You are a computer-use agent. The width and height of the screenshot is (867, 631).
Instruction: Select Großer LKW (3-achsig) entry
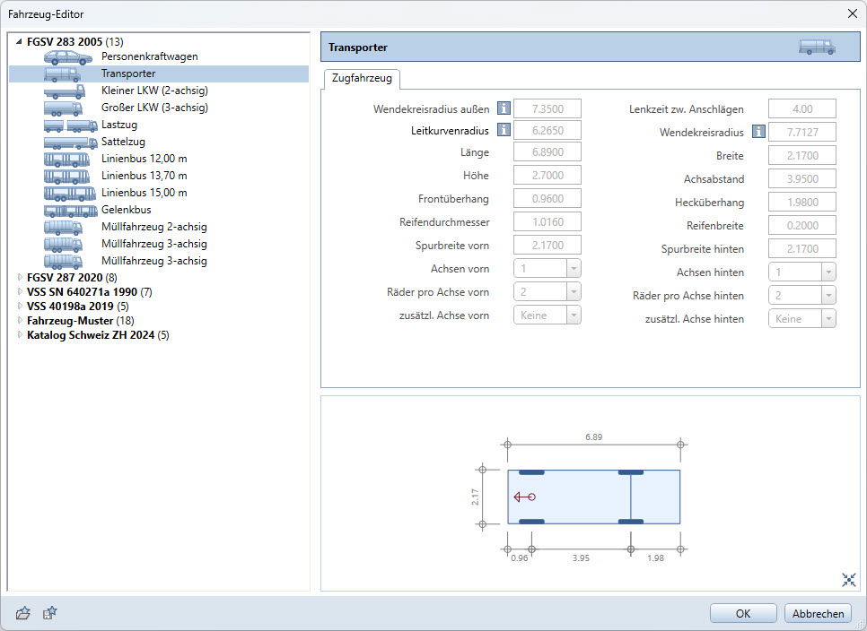click(x=154, y=108)
